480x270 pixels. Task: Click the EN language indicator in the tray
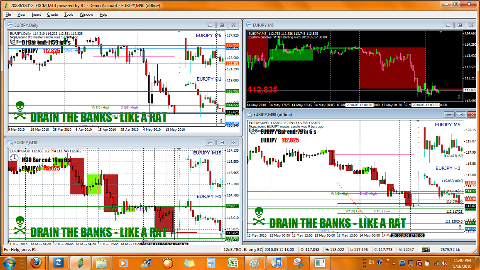point(371,263)
